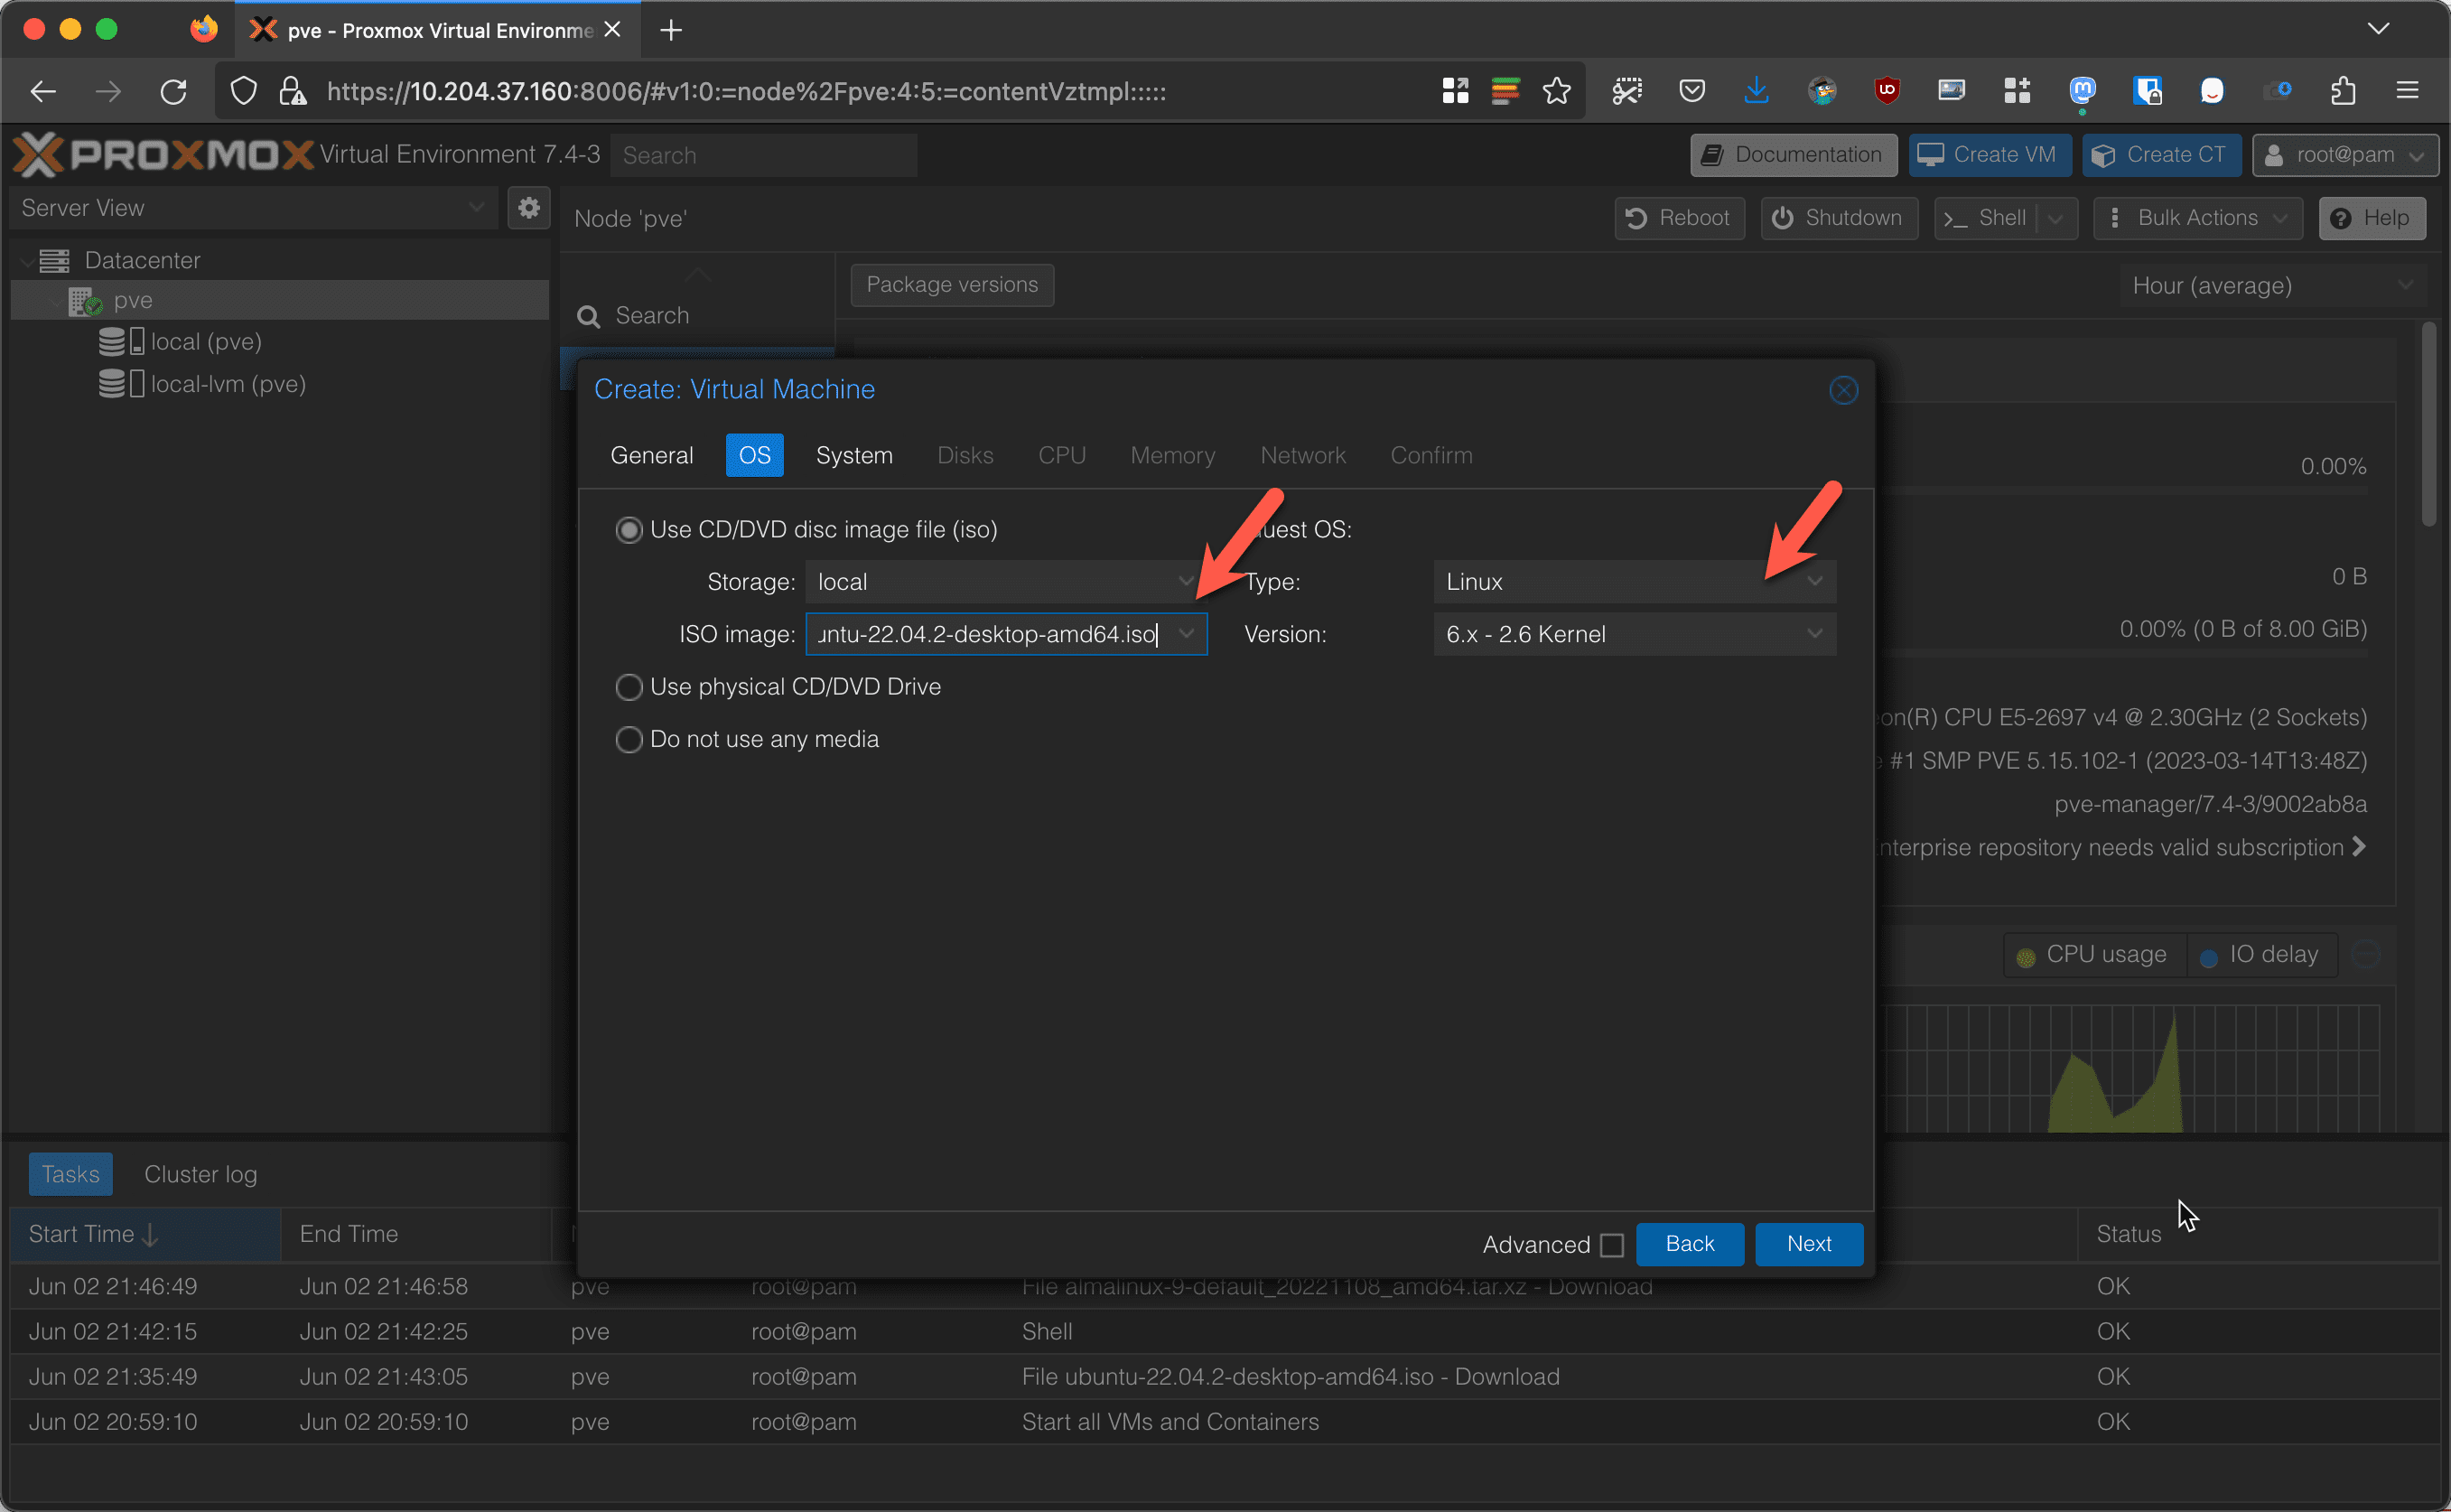
Task: Select Use CD/DVD disc image file radio
Action: [628, 530]
